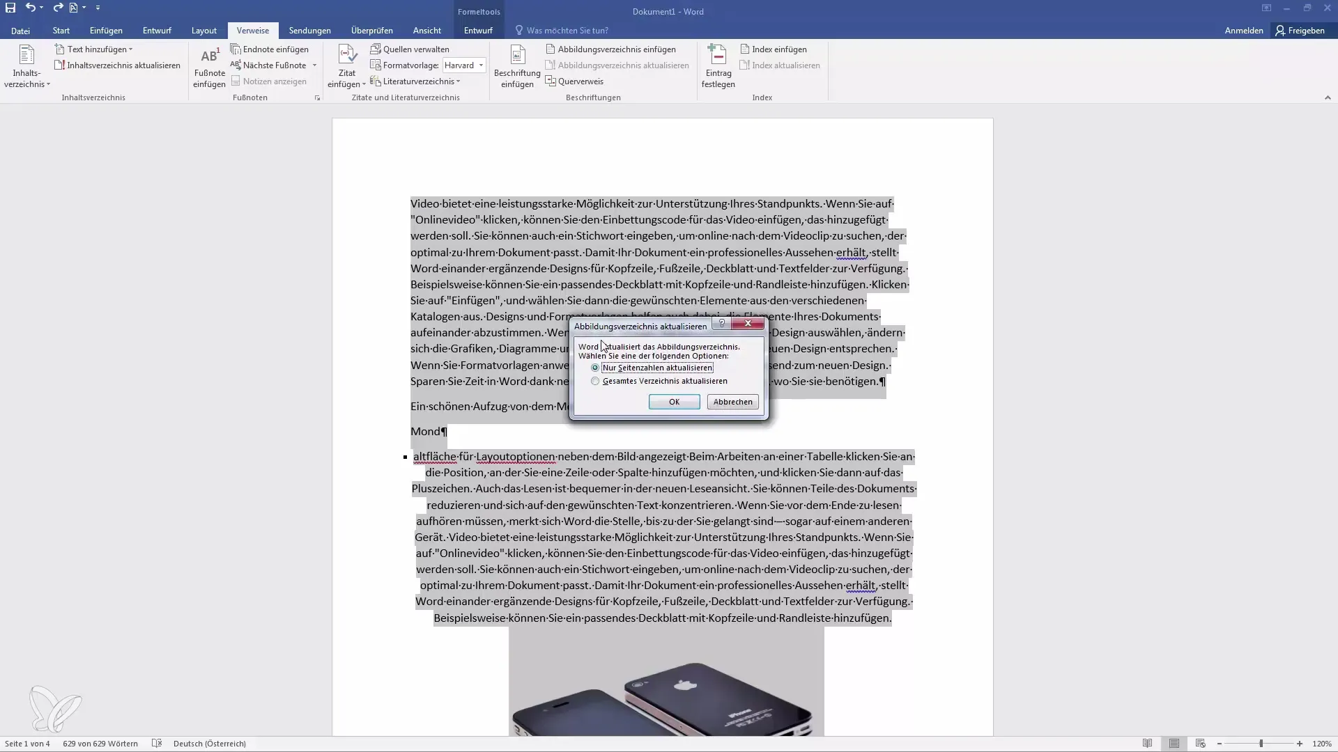Click 120% zoom level
Image resolution: width=1338 pixels, height=752 pixels.
[1322, 744]
